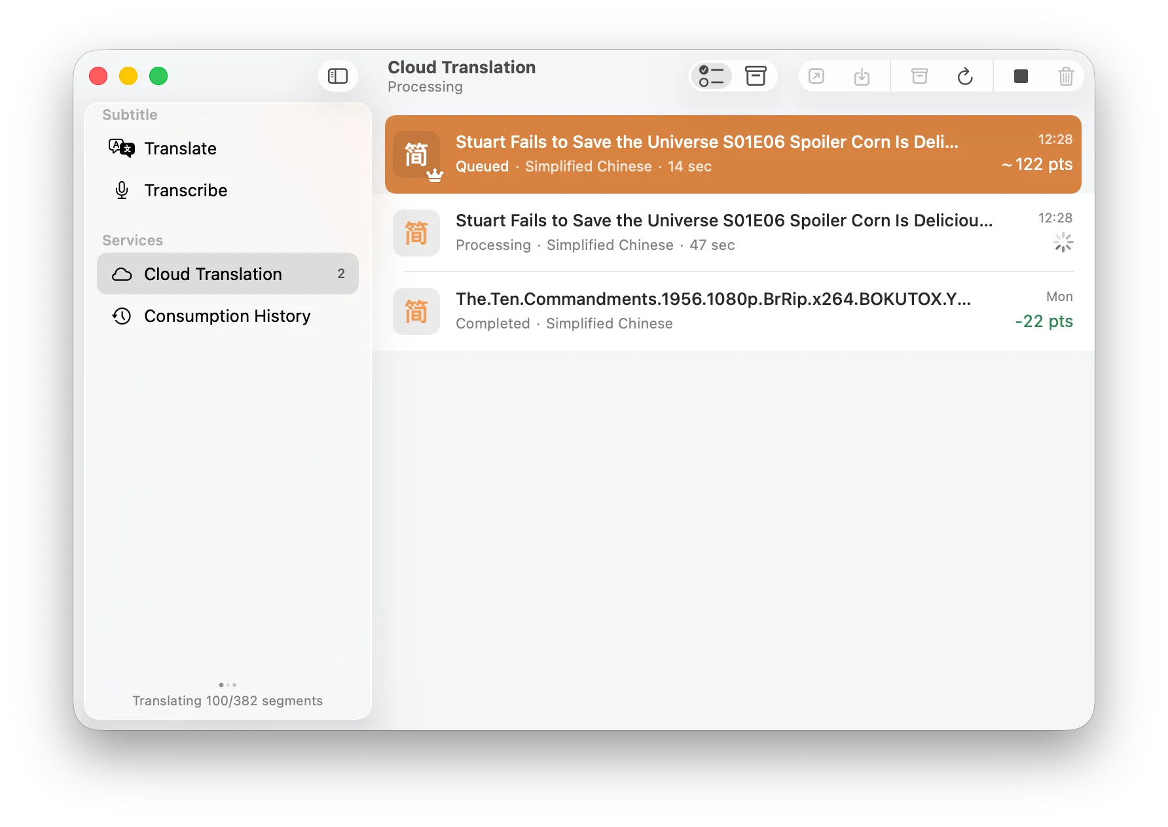1168x827 pixels.
Task: Minimize the window with the yellow button
Action: 128,77
